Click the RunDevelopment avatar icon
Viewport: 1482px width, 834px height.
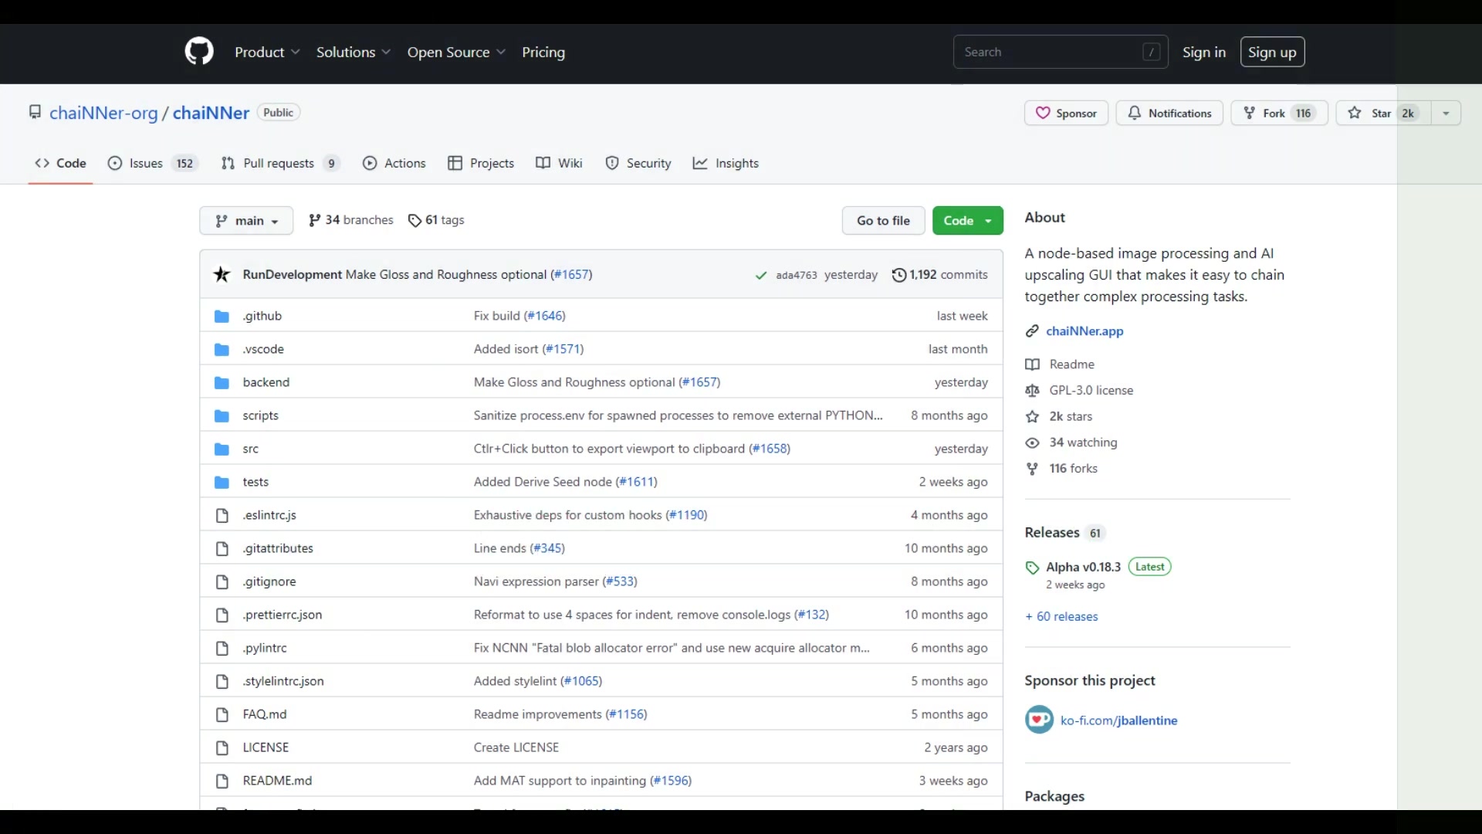[x=222, y=274]
